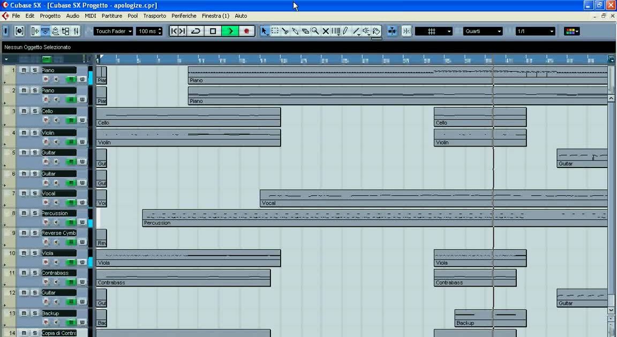The width and height of the screenshot is (617, 337).
Task: Solo the Cello track
Action: 35,111
